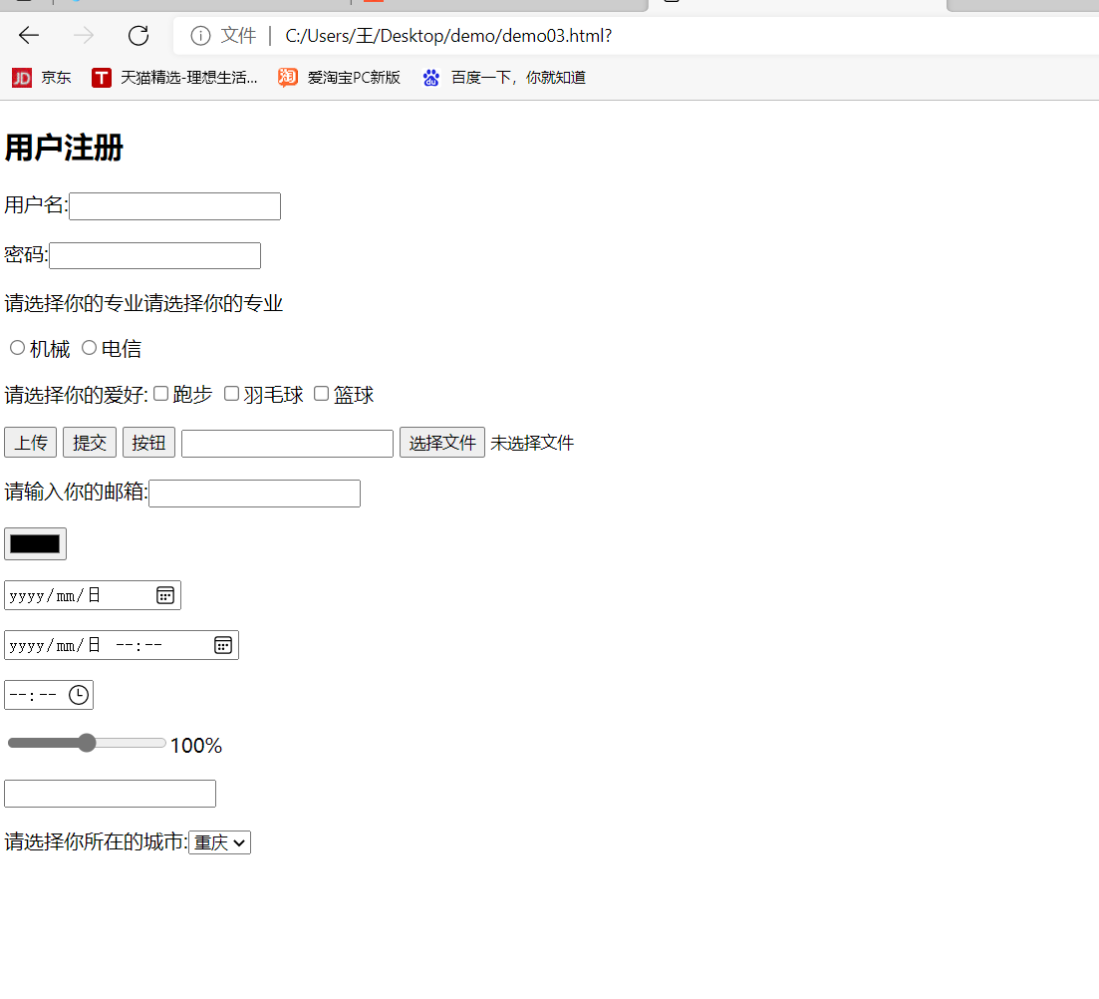Click the 按钮 button

point(148,443)
